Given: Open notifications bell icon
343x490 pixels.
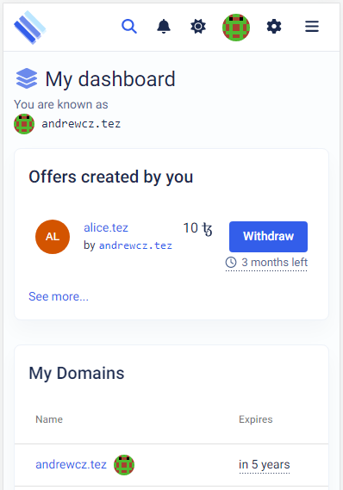Looking at the screenshot, I should pos(164,27).
